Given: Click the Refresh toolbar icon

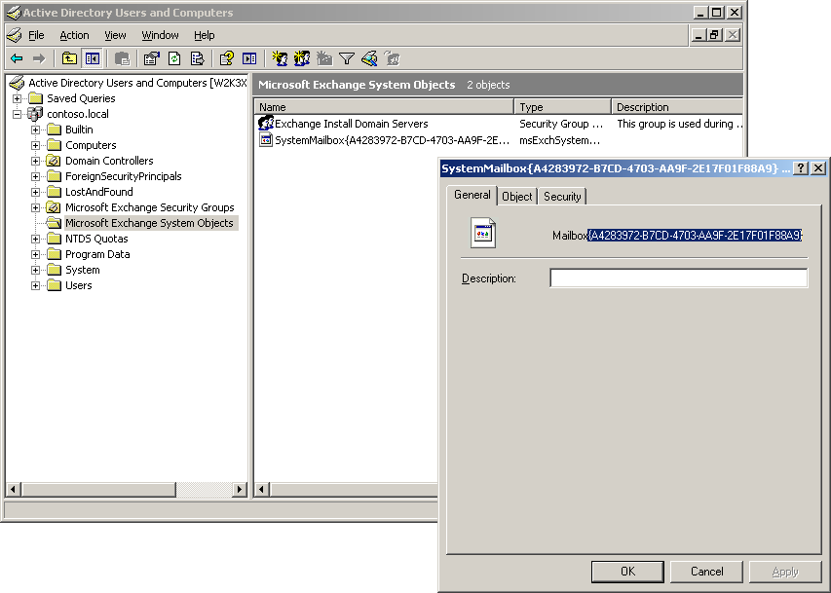Looking at the screenshot, I should (x=174, y=58).
